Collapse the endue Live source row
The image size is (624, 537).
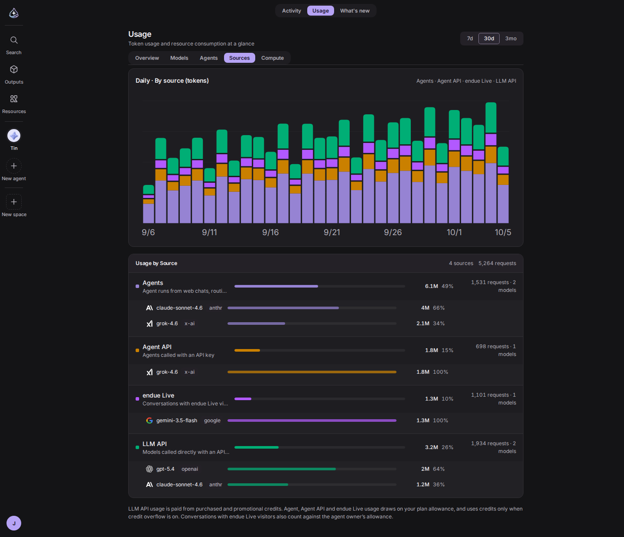coord(326,399)
